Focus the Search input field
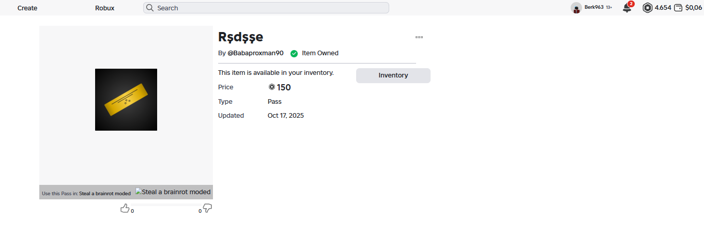This screenshot has height=251, width=704. click(269, 8)
